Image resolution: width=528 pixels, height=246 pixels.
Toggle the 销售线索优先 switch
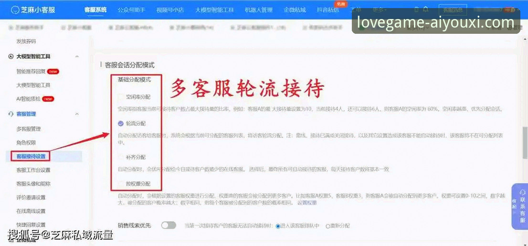(x=169, y=225)
